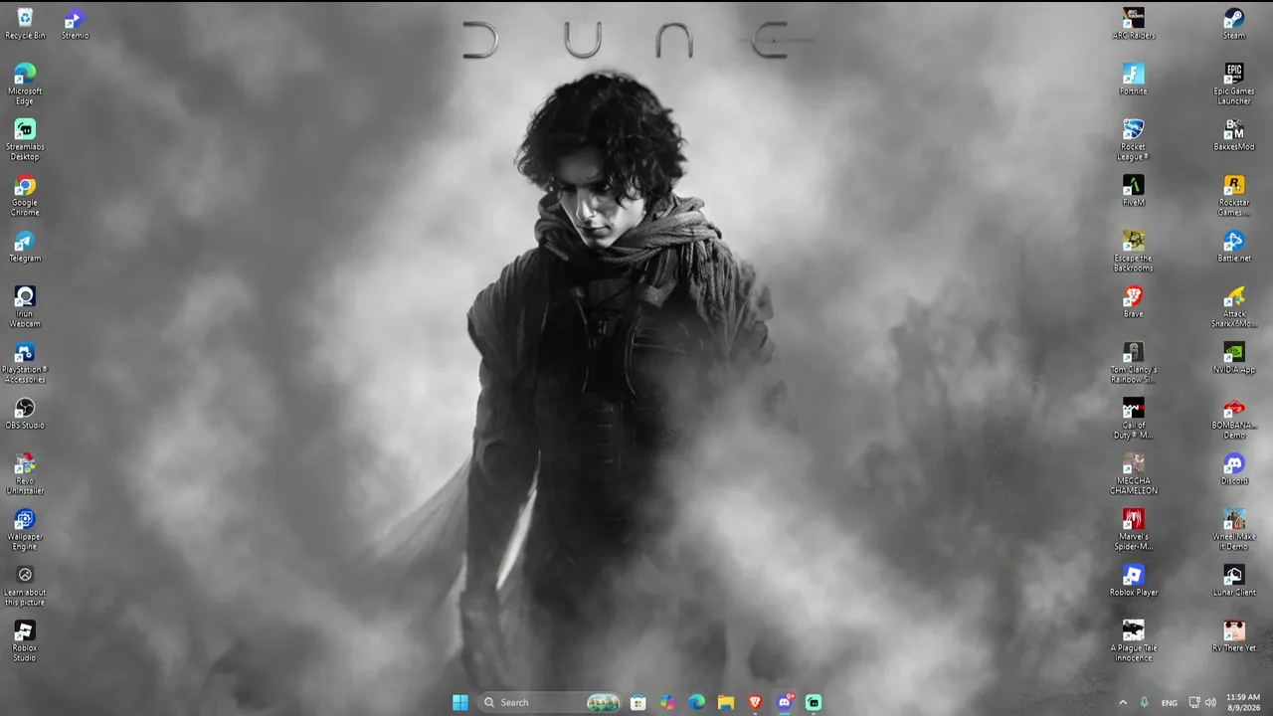Select the Fortnite desktop shortcut
1273x716 pixels.
pyautogui.click(x=1134, y=80)
